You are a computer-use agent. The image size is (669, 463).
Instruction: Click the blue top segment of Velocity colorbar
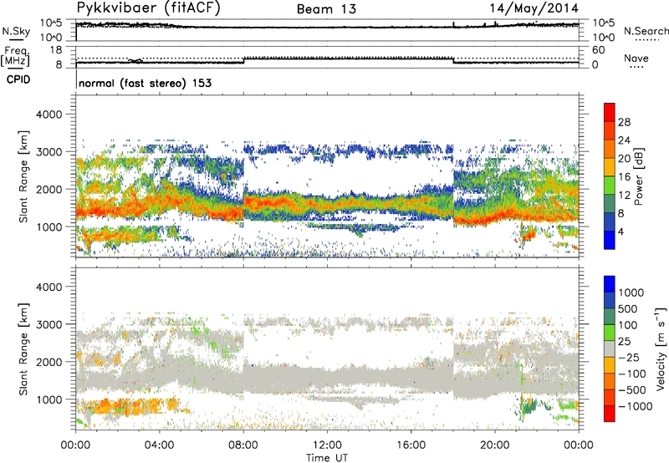610,284
